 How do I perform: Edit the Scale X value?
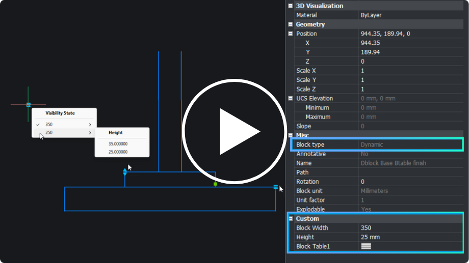pos(411,70)
